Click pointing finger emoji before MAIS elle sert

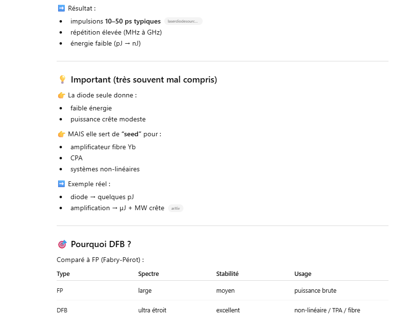coord(61,134)
